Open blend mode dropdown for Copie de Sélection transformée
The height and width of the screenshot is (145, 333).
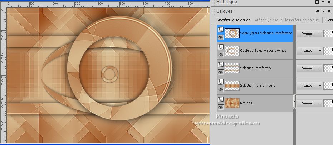(309, 51)
